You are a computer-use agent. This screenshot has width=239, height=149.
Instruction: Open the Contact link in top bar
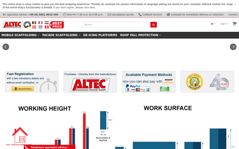(x=233, y=15)
